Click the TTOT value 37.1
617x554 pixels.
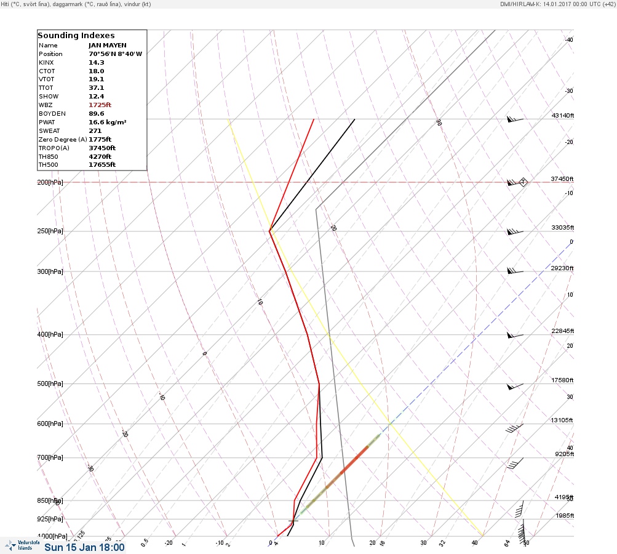coord(97,88)
